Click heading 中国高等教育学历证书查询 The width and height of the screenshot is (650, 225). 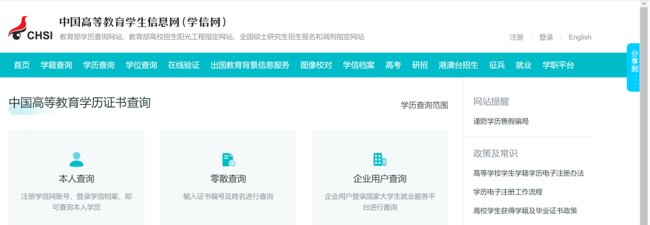point(79,102)
